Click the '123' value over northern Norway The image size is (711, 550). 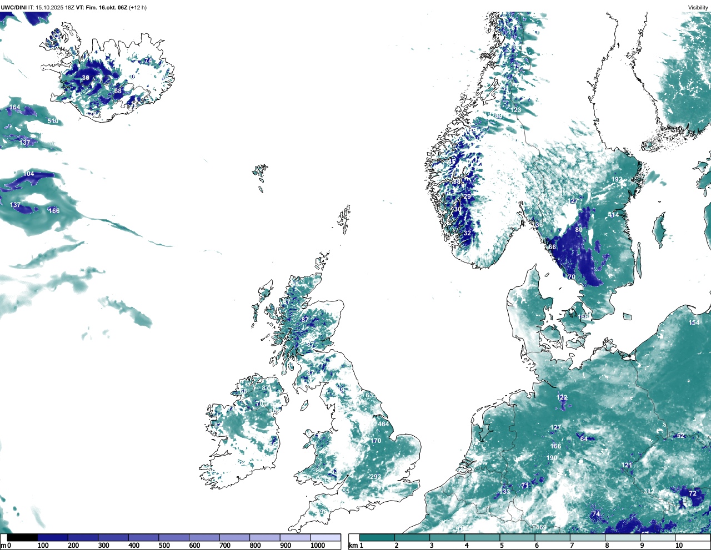coord(517,110)
